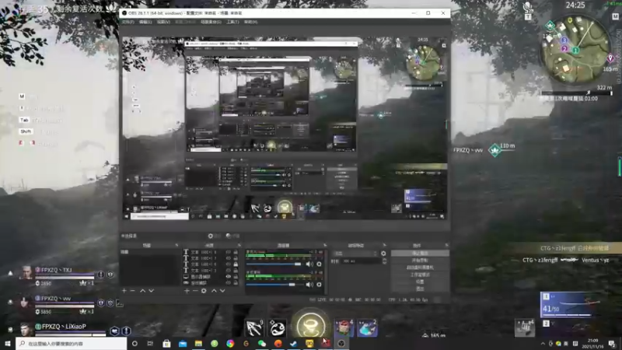
Task: Mute the first mixer channel speaker
Action: tap(309, 264)
